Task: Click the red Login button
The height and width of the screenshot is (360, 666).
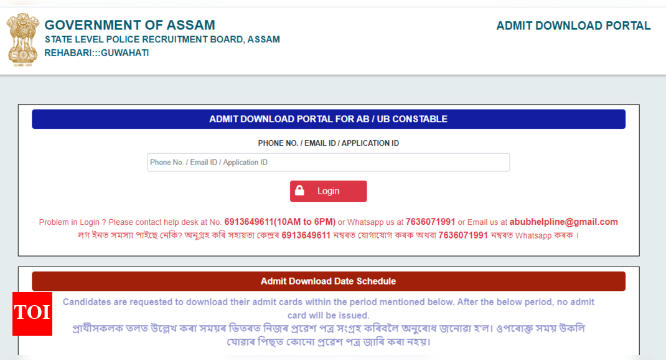Action: click(328, 191)
